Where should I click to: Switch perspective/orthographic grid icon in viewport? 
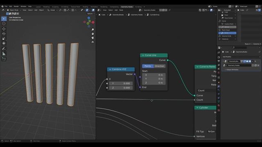pos(93,42)
